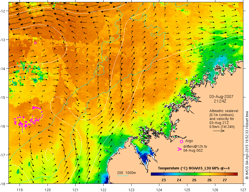Select the longitude axis label '123'
Image resolution: width=249 pixels, height=192 pixels.
pos(131,190)
